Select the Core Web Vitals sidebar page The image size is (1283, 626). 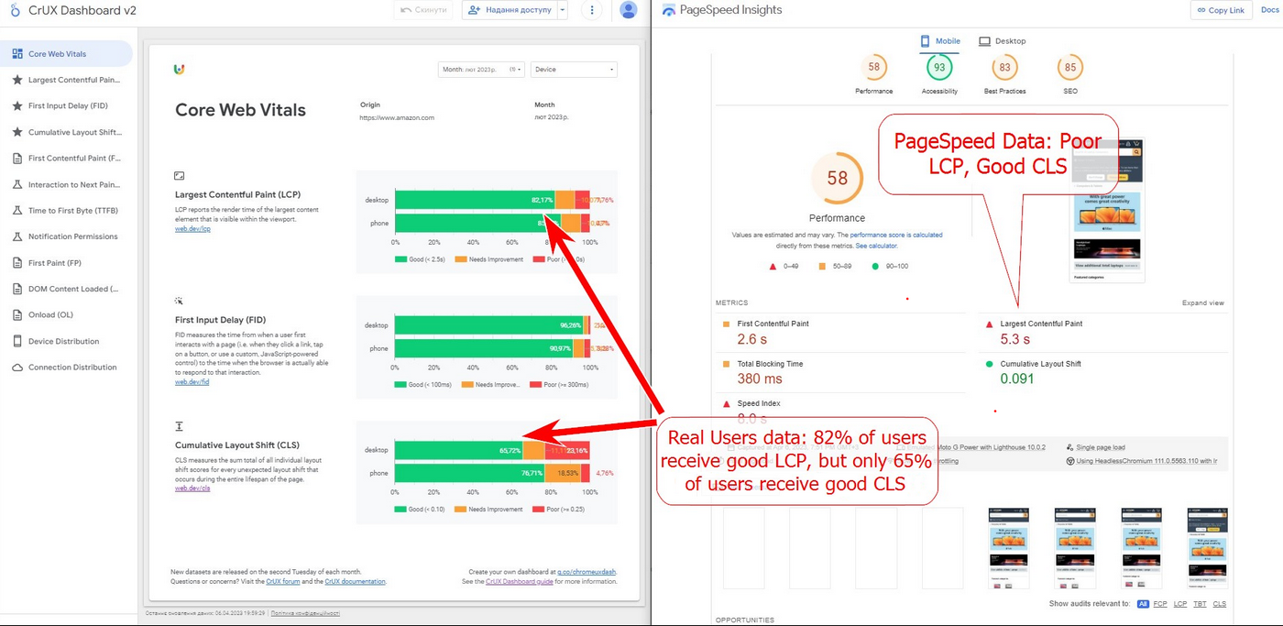[x=66, y=54]
